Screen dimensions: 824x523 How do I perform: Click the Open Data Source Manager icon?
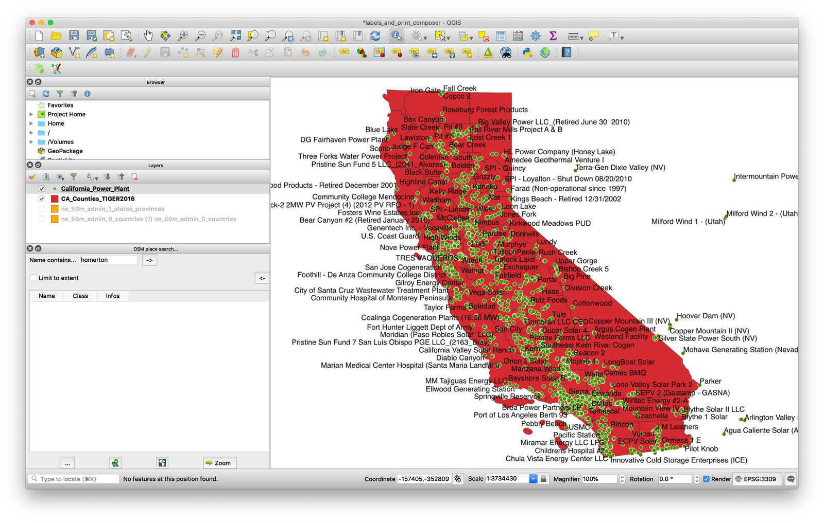(x=39, y=52)
